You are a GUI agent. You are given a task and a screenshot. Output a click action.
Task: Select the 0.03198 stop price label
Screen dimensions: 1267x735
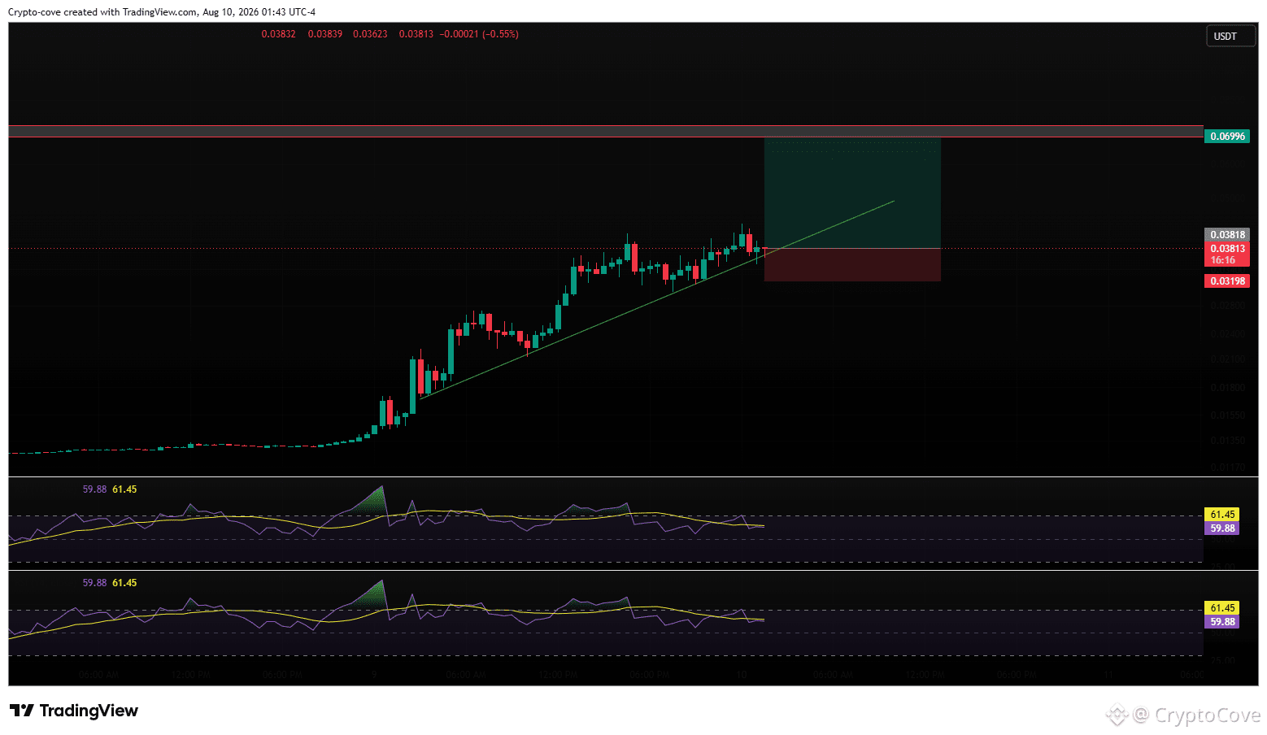pyautogui.click(x=1227, y=281)
